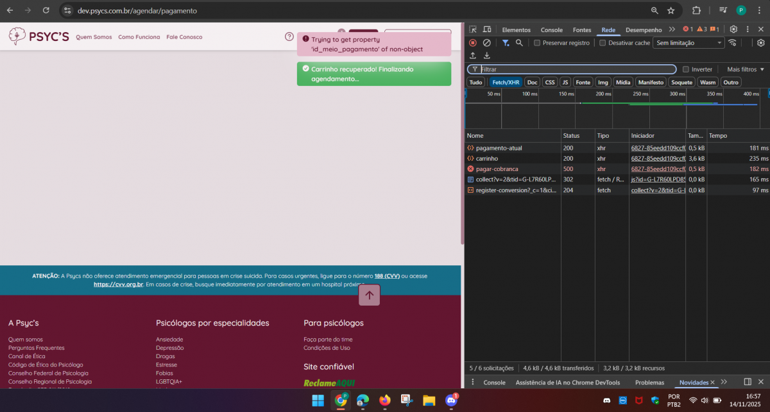Tick the Inverter filter checkbox
The width and height of the screenshot is (770, 412).
point(686,69)
